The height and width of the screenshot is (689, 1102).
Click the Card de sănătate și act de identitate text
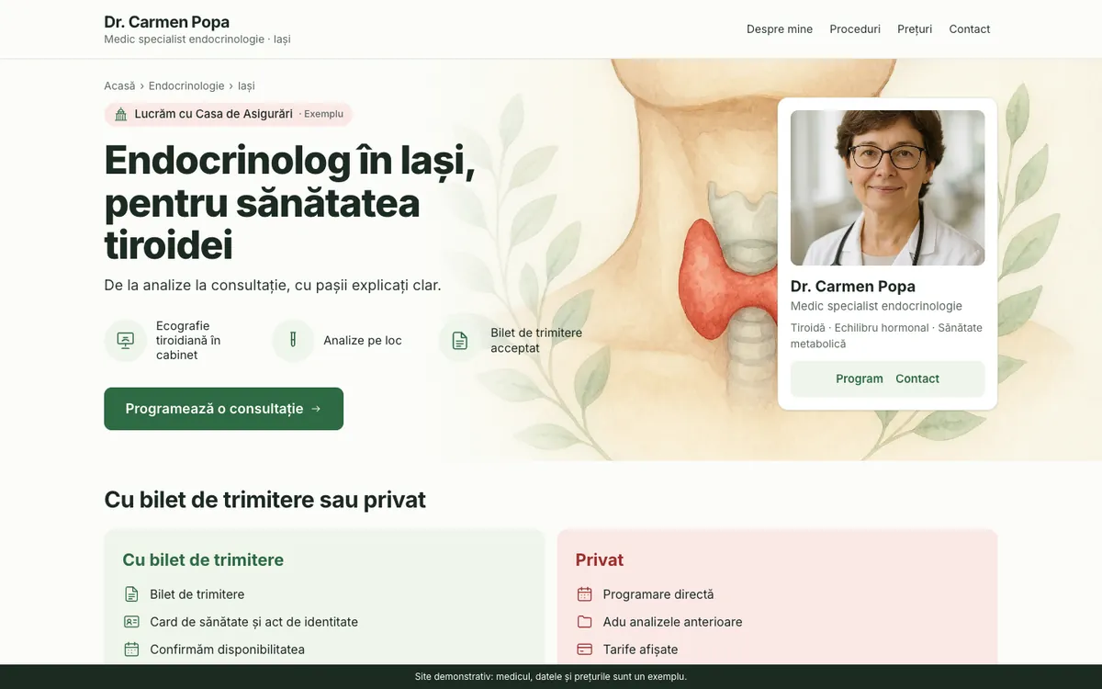(x=254, y=622)
